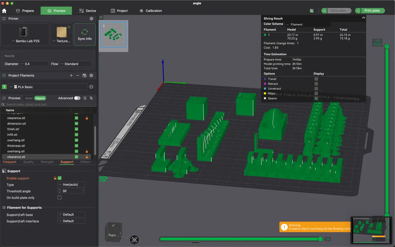
Task: Toggle thickness.stl printable checkbox
Action: [76, 145]
